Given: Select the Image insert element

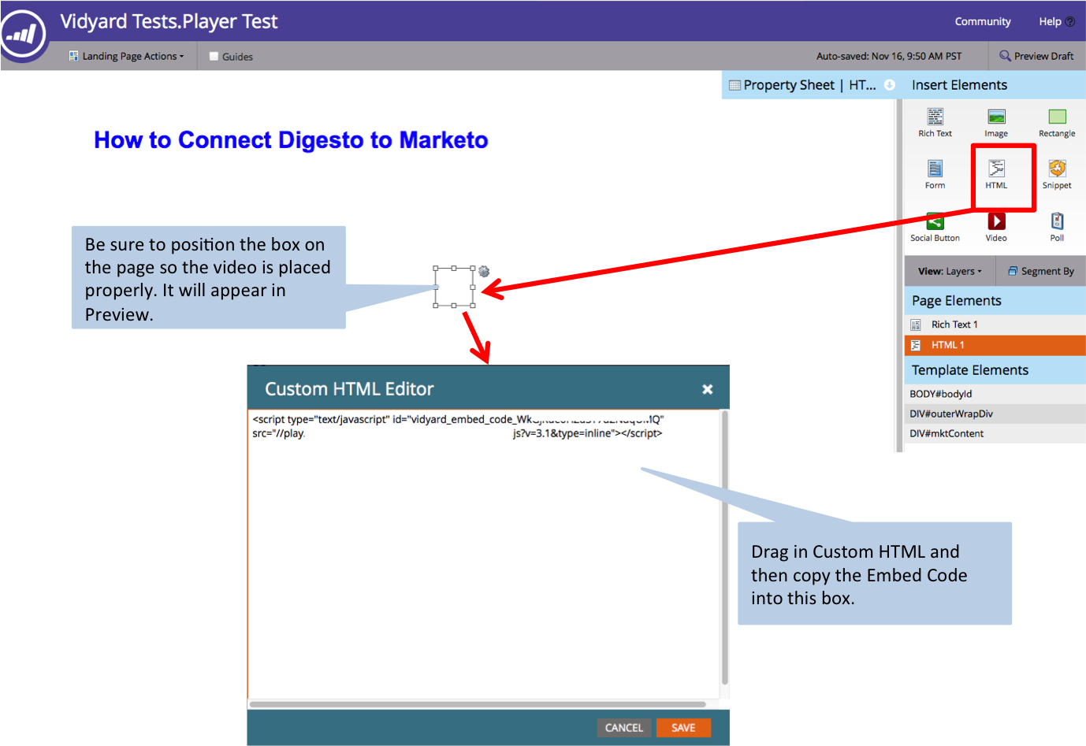Looking at the screenshot, I should [x=996, y=123].
